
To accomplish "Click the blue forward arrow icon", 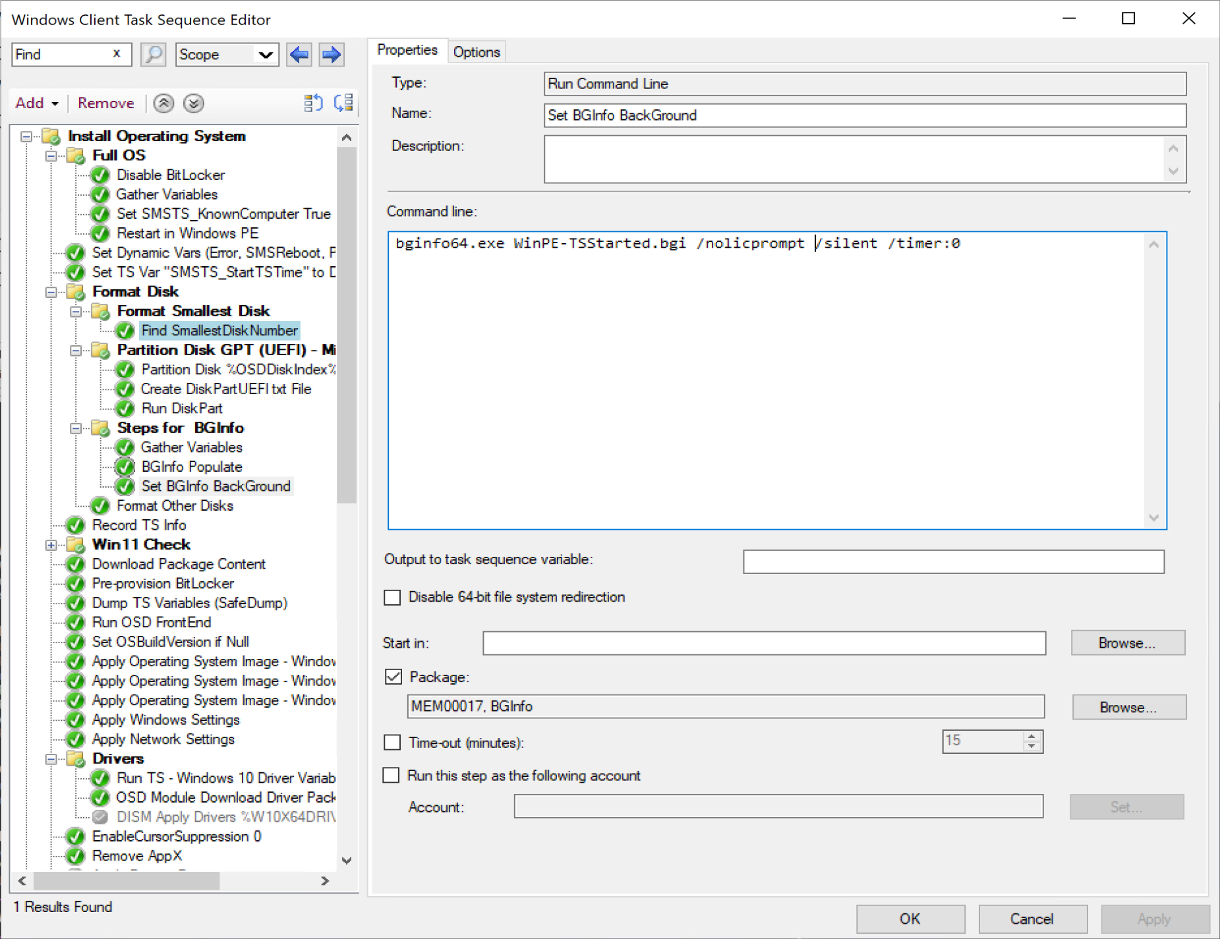I will coord(332,55).
